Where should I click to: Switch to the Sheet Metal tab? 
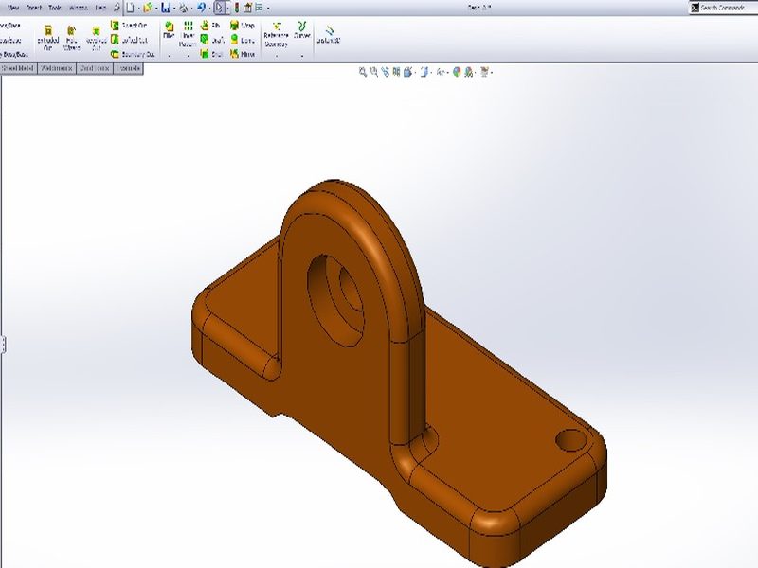pyautogui.click(x=19, y=69)
